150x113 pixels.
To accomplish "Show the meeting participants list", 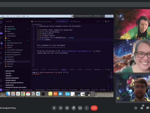I will pyautogui.click(x=142, y=108).
